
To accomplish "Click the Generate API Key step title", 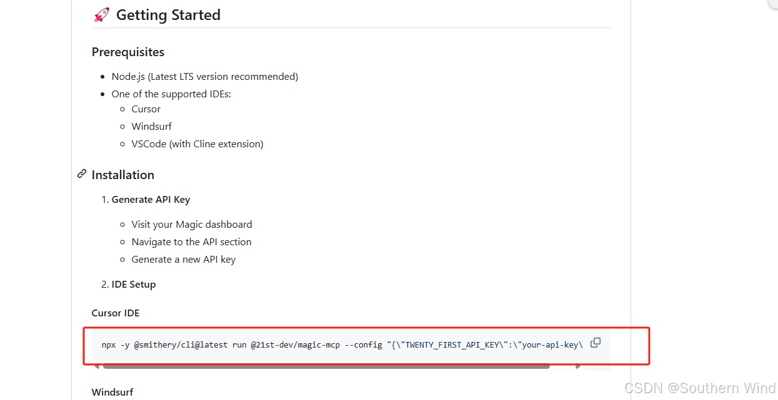I will point(151,200).
